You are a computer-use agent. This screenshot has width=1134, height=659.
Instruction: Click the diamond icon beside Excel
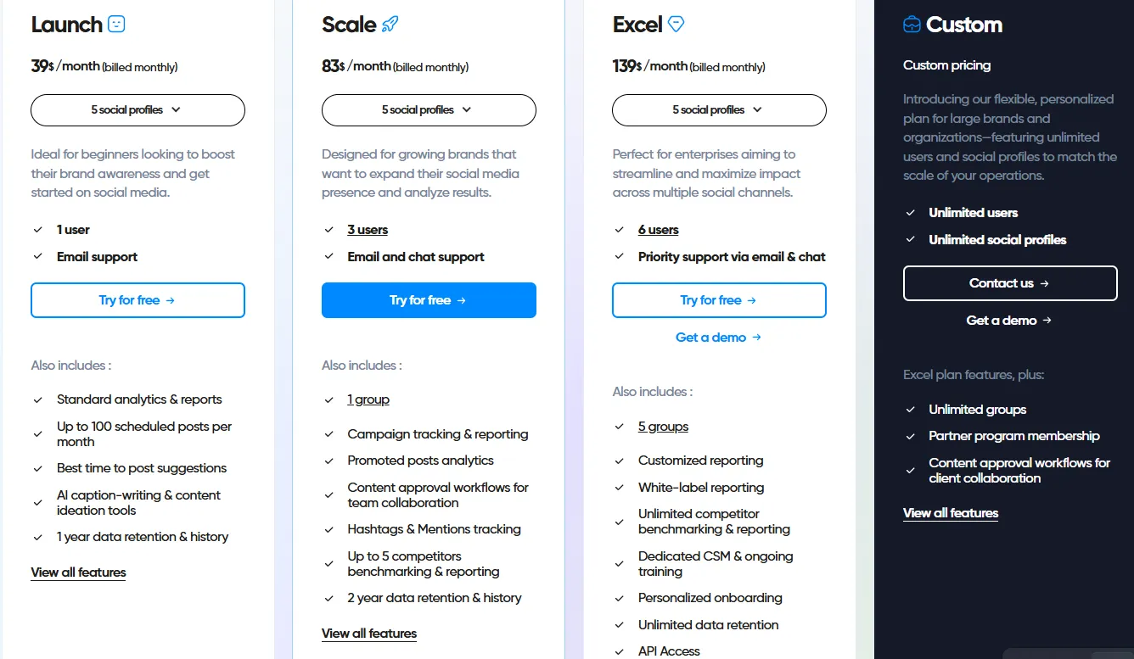[676, 25]
